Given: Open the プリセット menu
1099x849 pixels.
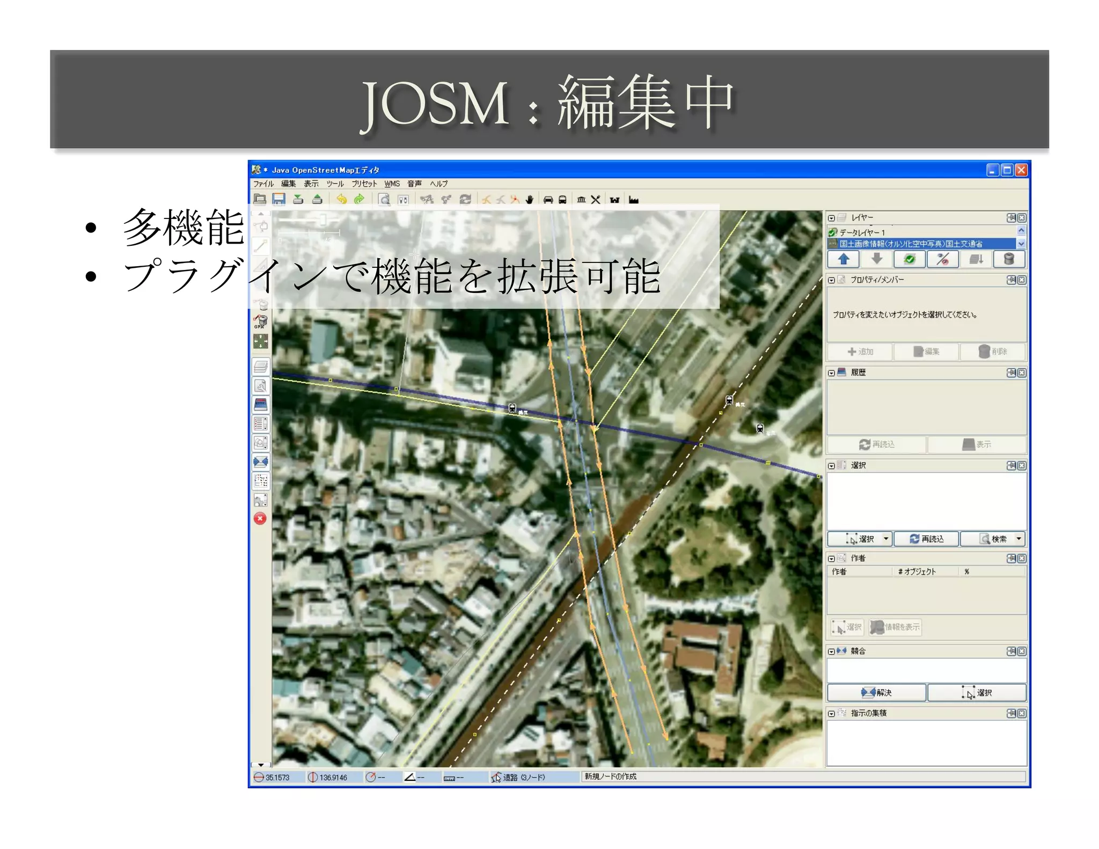Looking at the screenshot, I should pyautogui.click(x=364, y=184).
